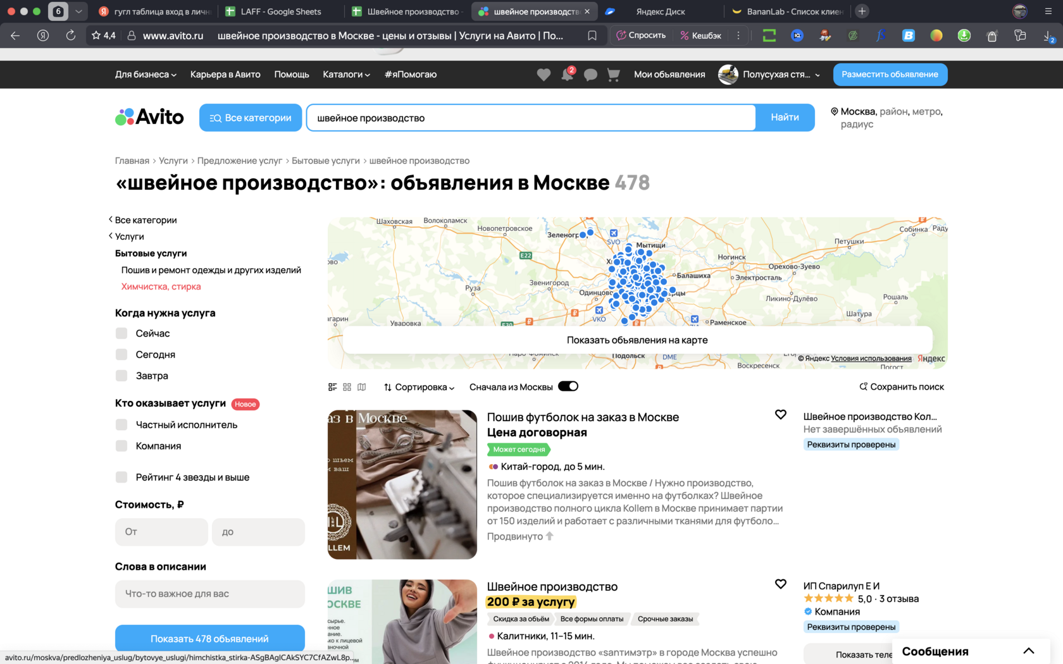Viewport: 1063px width, 664px height.
Task: Click 'Показать 478 объявлений' button
Action: [x=209, y=638]
